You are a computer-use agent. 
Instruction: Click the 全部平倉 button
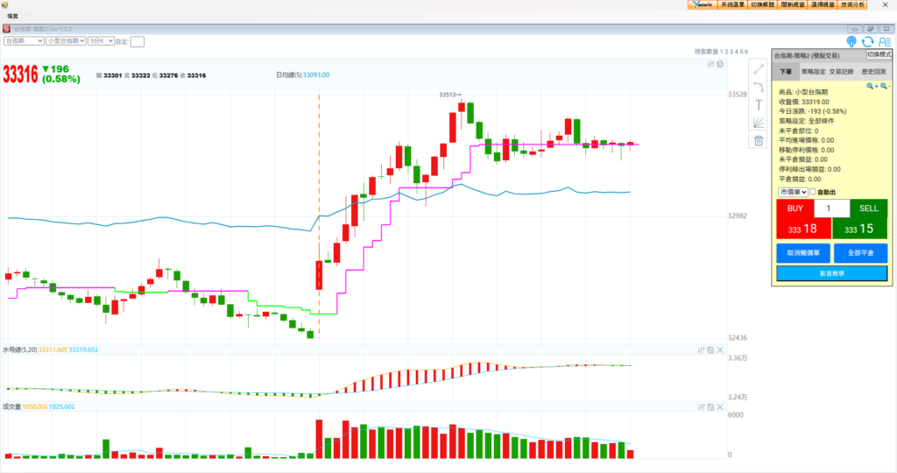tap(860, 253)
